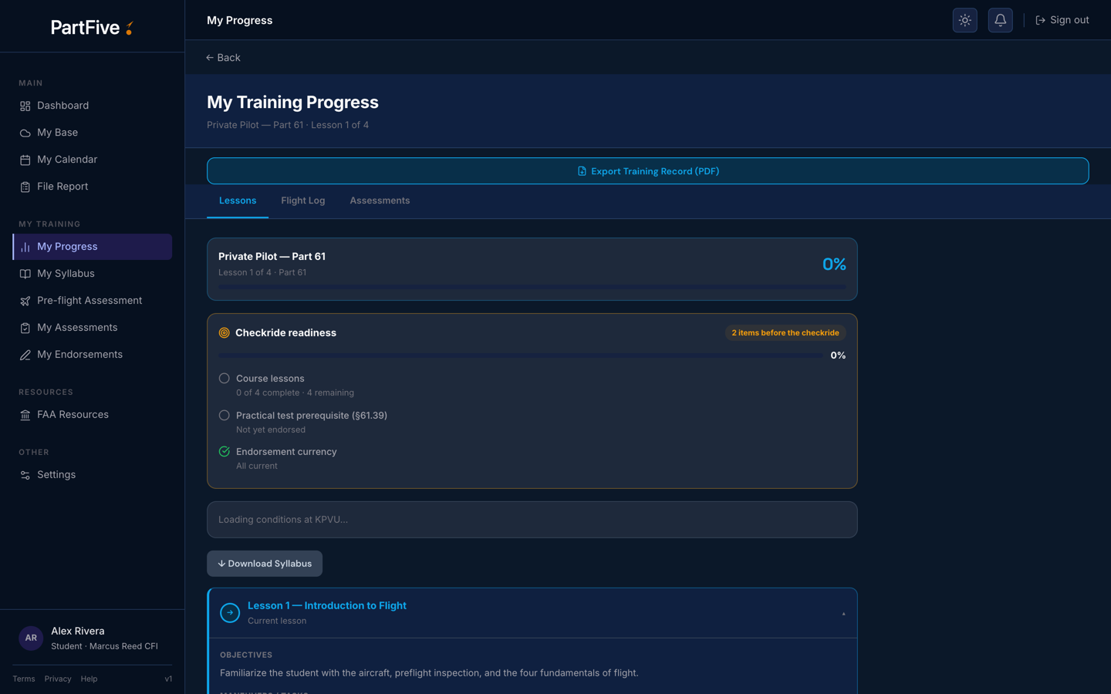The width and height of the screenshot is (1111, 694).
Task: Click "Student · Marcus Reed CFI" text
Action: click(x=104, y=647)
